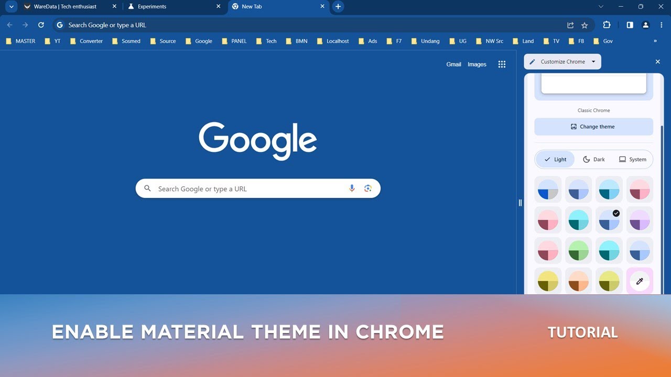Select the Light mode option
Viewport: 671px width, 377px height.
555,159
